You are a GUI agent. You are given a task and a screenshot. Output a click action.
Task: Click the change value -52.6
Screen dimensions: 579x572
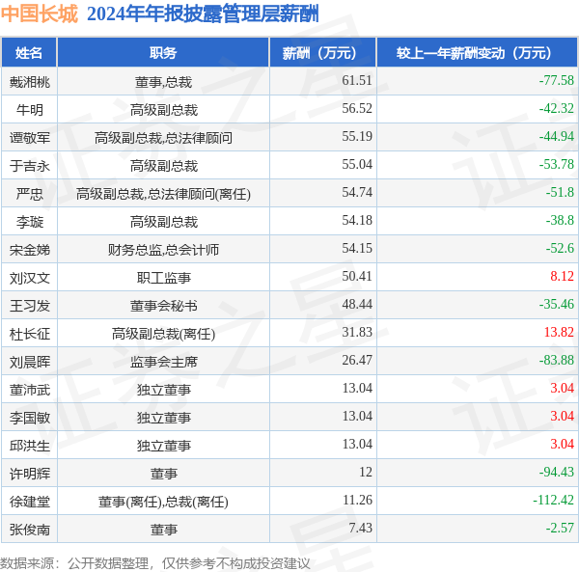pyautogui.click(x=560, y=249)
